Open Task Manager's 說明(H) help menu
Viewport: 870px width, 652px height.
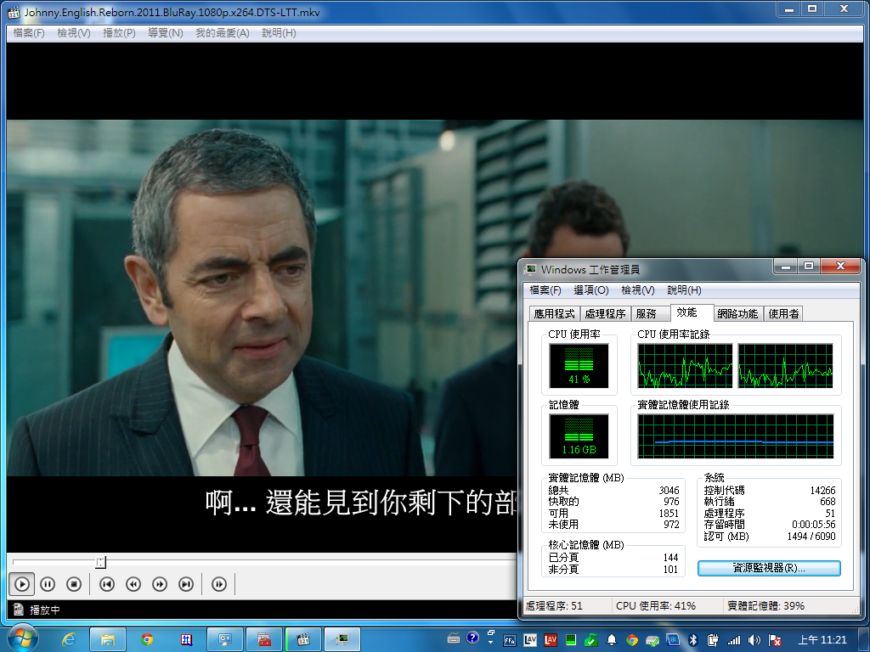684,290
